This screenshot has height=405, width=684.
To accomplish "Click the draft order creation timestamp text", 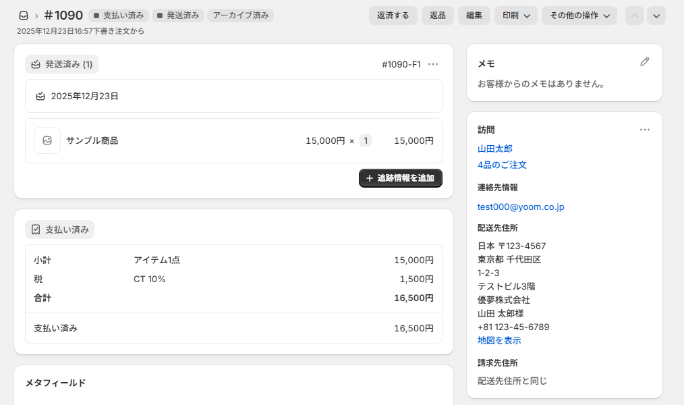I will (x=81, y=31).
